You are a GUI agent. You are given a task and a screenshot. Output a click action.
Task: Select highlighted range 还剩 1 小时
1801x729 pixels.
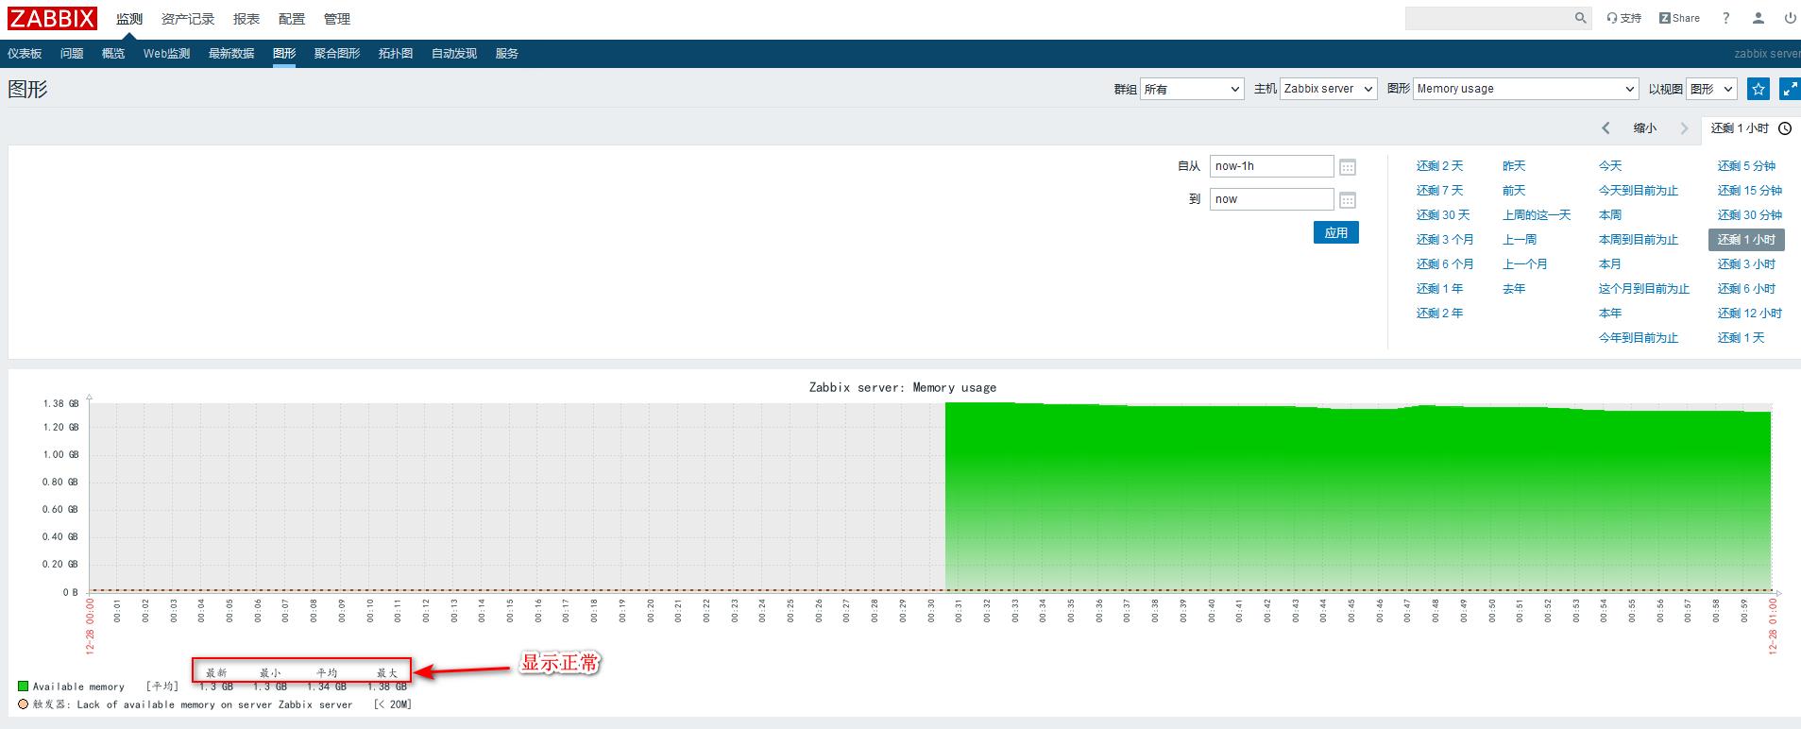pyautogui.click(x=1746, y=239)
